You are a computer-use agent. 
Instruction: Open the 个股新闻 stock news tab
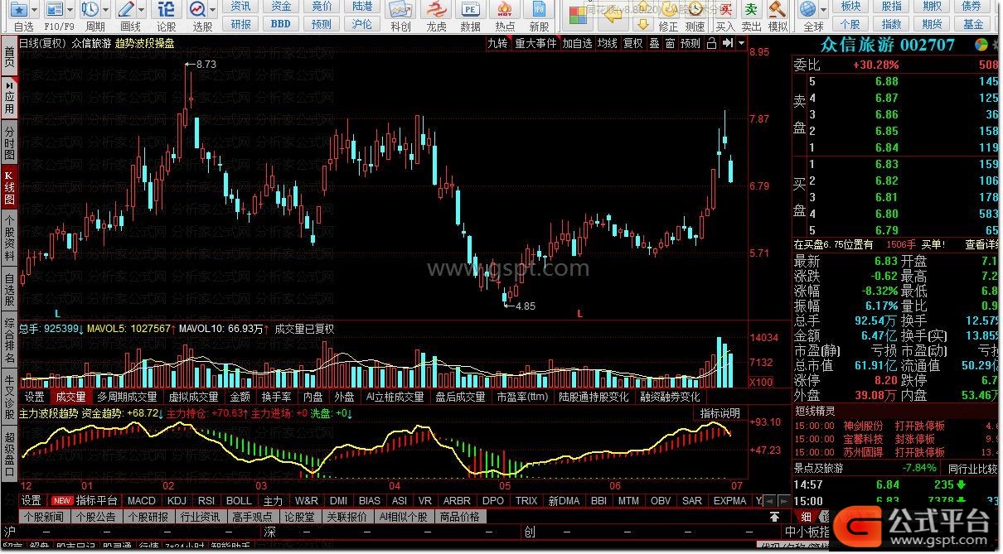pos(44,517)
